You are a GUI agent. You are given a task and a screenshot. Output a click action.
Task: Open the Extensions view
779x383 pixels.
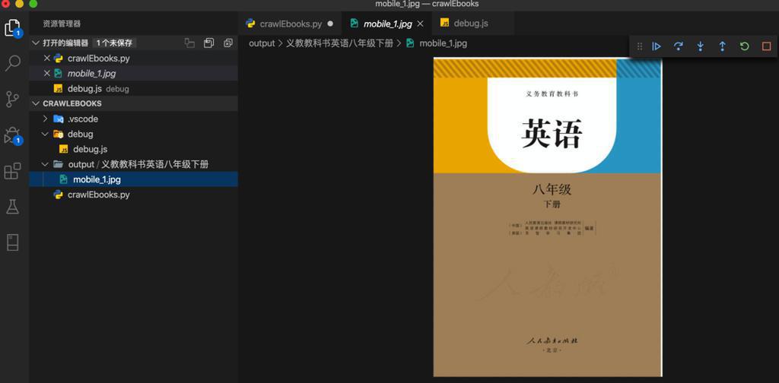pyautogui.click(x=12, y=171)
